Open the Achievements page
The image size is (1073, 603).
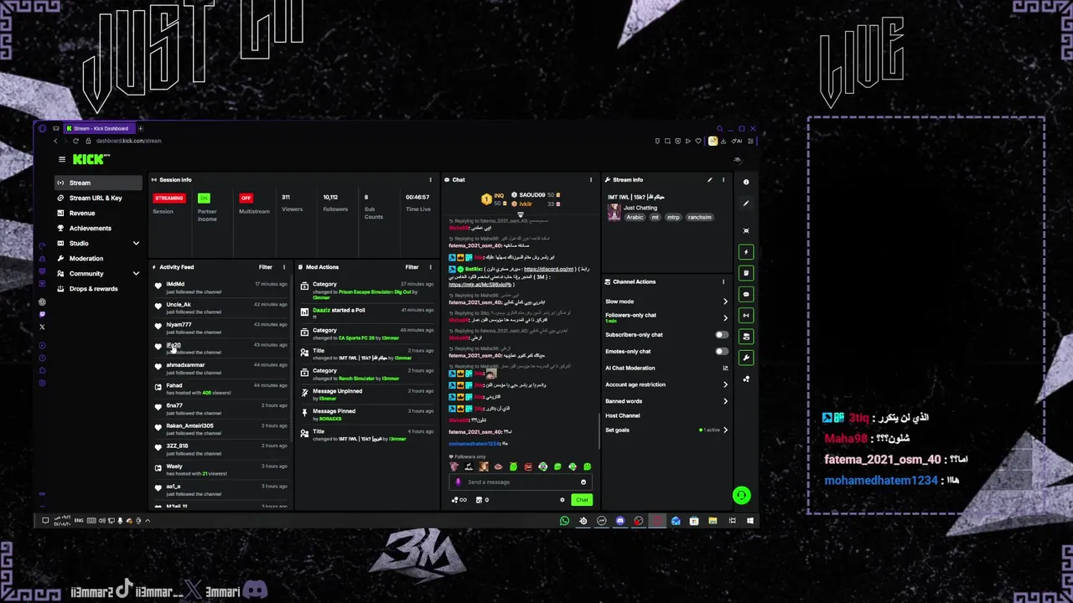[97, 228]
